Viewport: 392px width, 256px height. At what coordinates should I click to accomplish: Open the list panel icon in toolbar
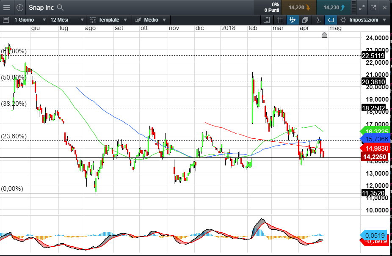pos(6,20)
